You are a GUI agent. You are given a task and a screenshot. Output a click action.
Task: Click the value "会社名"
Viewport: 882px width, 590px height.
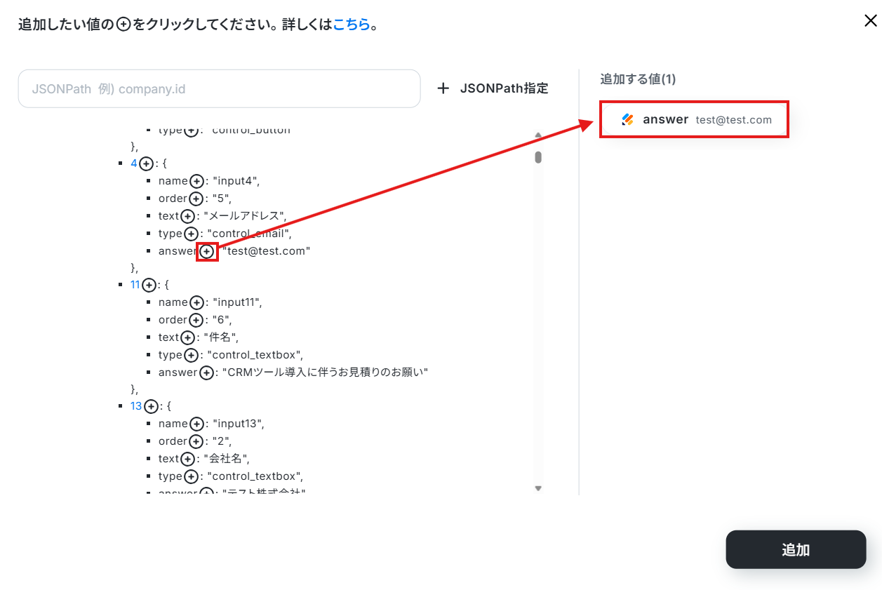[226, 459]
